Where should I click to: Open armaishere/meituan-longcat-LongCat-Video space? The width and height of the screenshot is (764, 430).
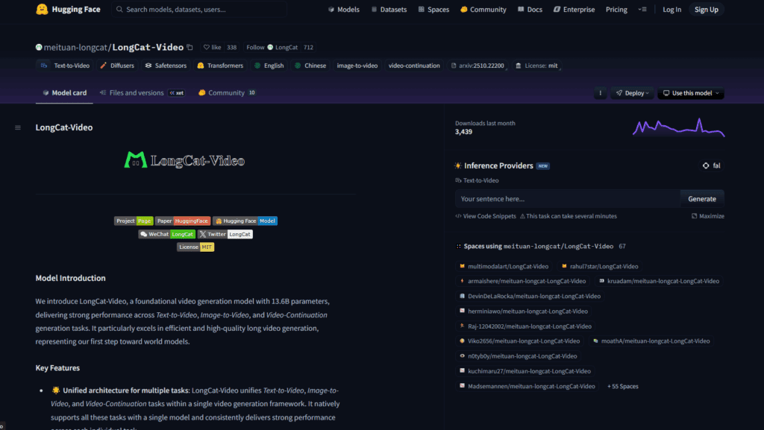(x=522, y=281)
